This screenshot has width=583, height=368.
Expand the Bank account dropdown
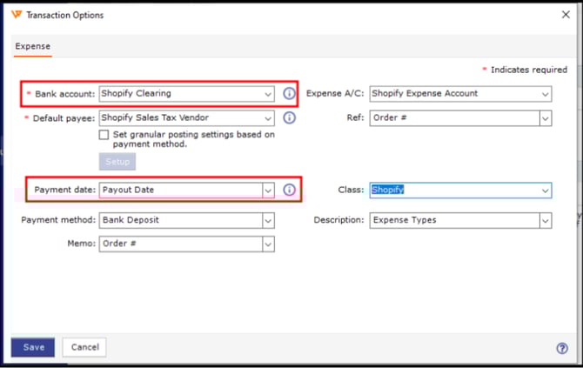point(268,93)
